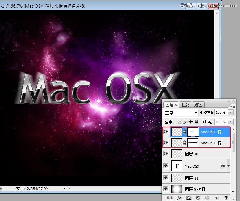Click the link layers icon at panel bottom
Image resolution: width=240 pixels, height=201 pixels.
[170, 198]
